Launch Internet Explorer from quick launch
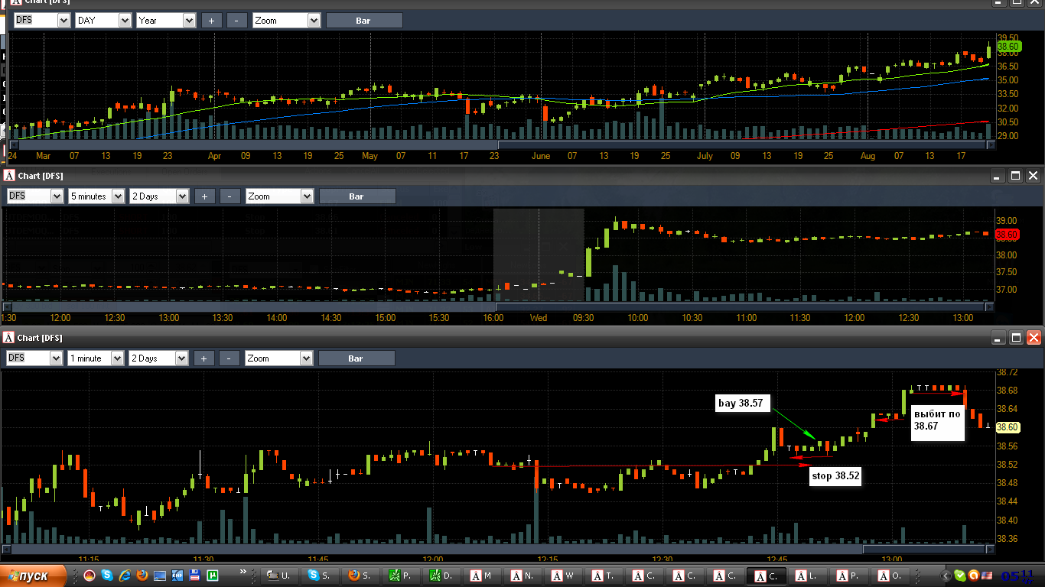This screenshot has height=587, width=1045. click(125, 576)
